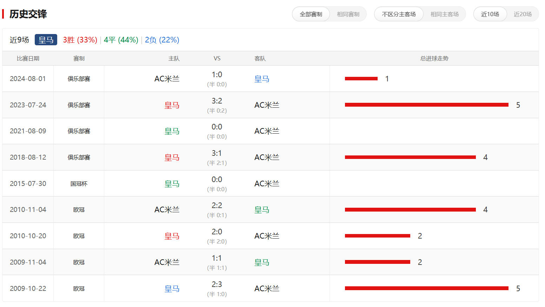The height and width of the screenshot is (307, 545).
Task: Open AC米兰 away team on 2015-07-30
Action: click(x=267, y=183)
